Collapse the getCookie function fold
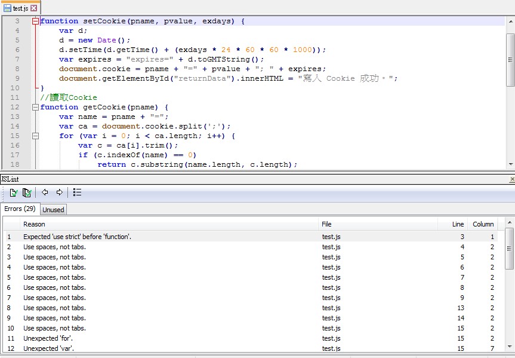Image resolution: width=515 pixels, height=358 pixels. click(x=34, y=106)
